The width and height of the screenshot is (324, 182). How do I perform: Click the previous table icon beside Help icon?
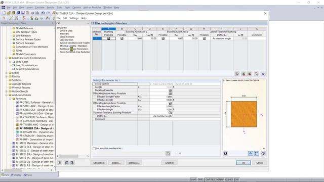66,163
